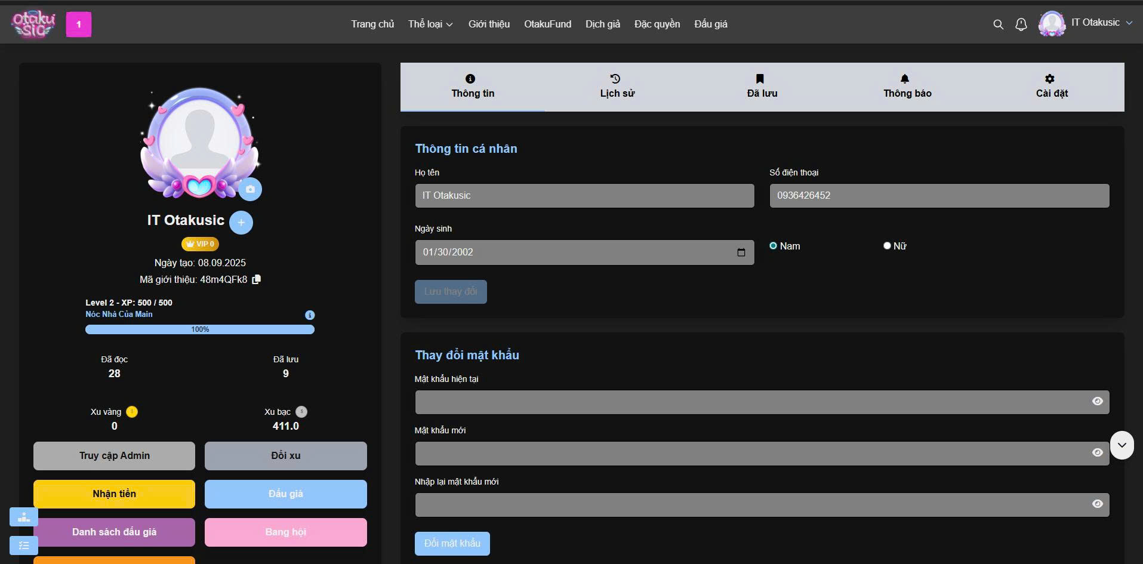Select the Nữ gender radio button

point(887,246)
